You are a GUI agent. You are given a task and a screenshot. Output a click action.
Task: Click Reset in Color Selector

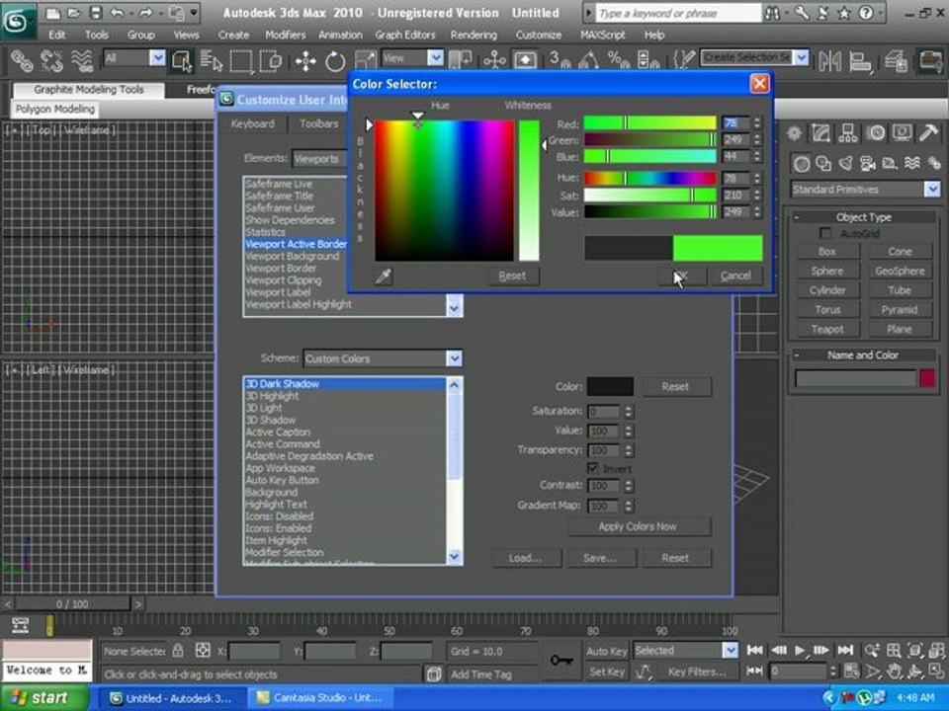[512, 276]
